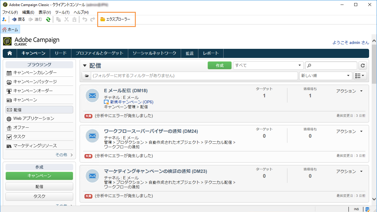Collapse the 配信 section triangle
This screenshot has height=212, width=377.
coord(85,66)
